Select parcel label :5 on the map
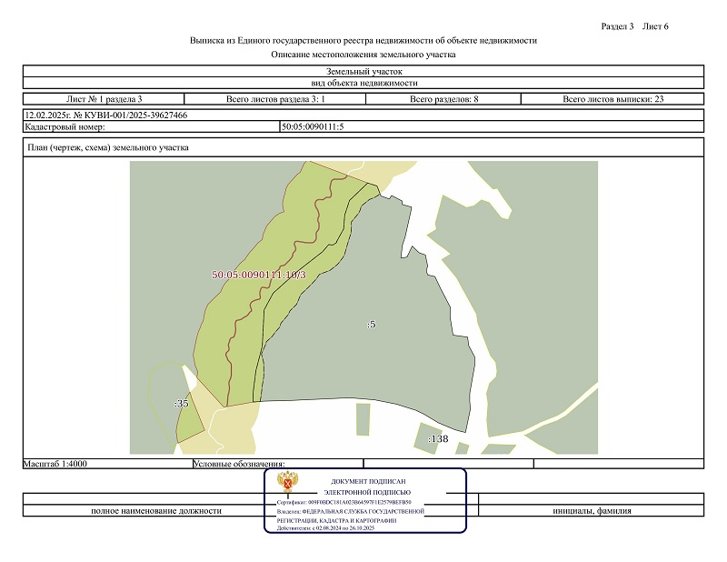 click(x=371, y=324)
